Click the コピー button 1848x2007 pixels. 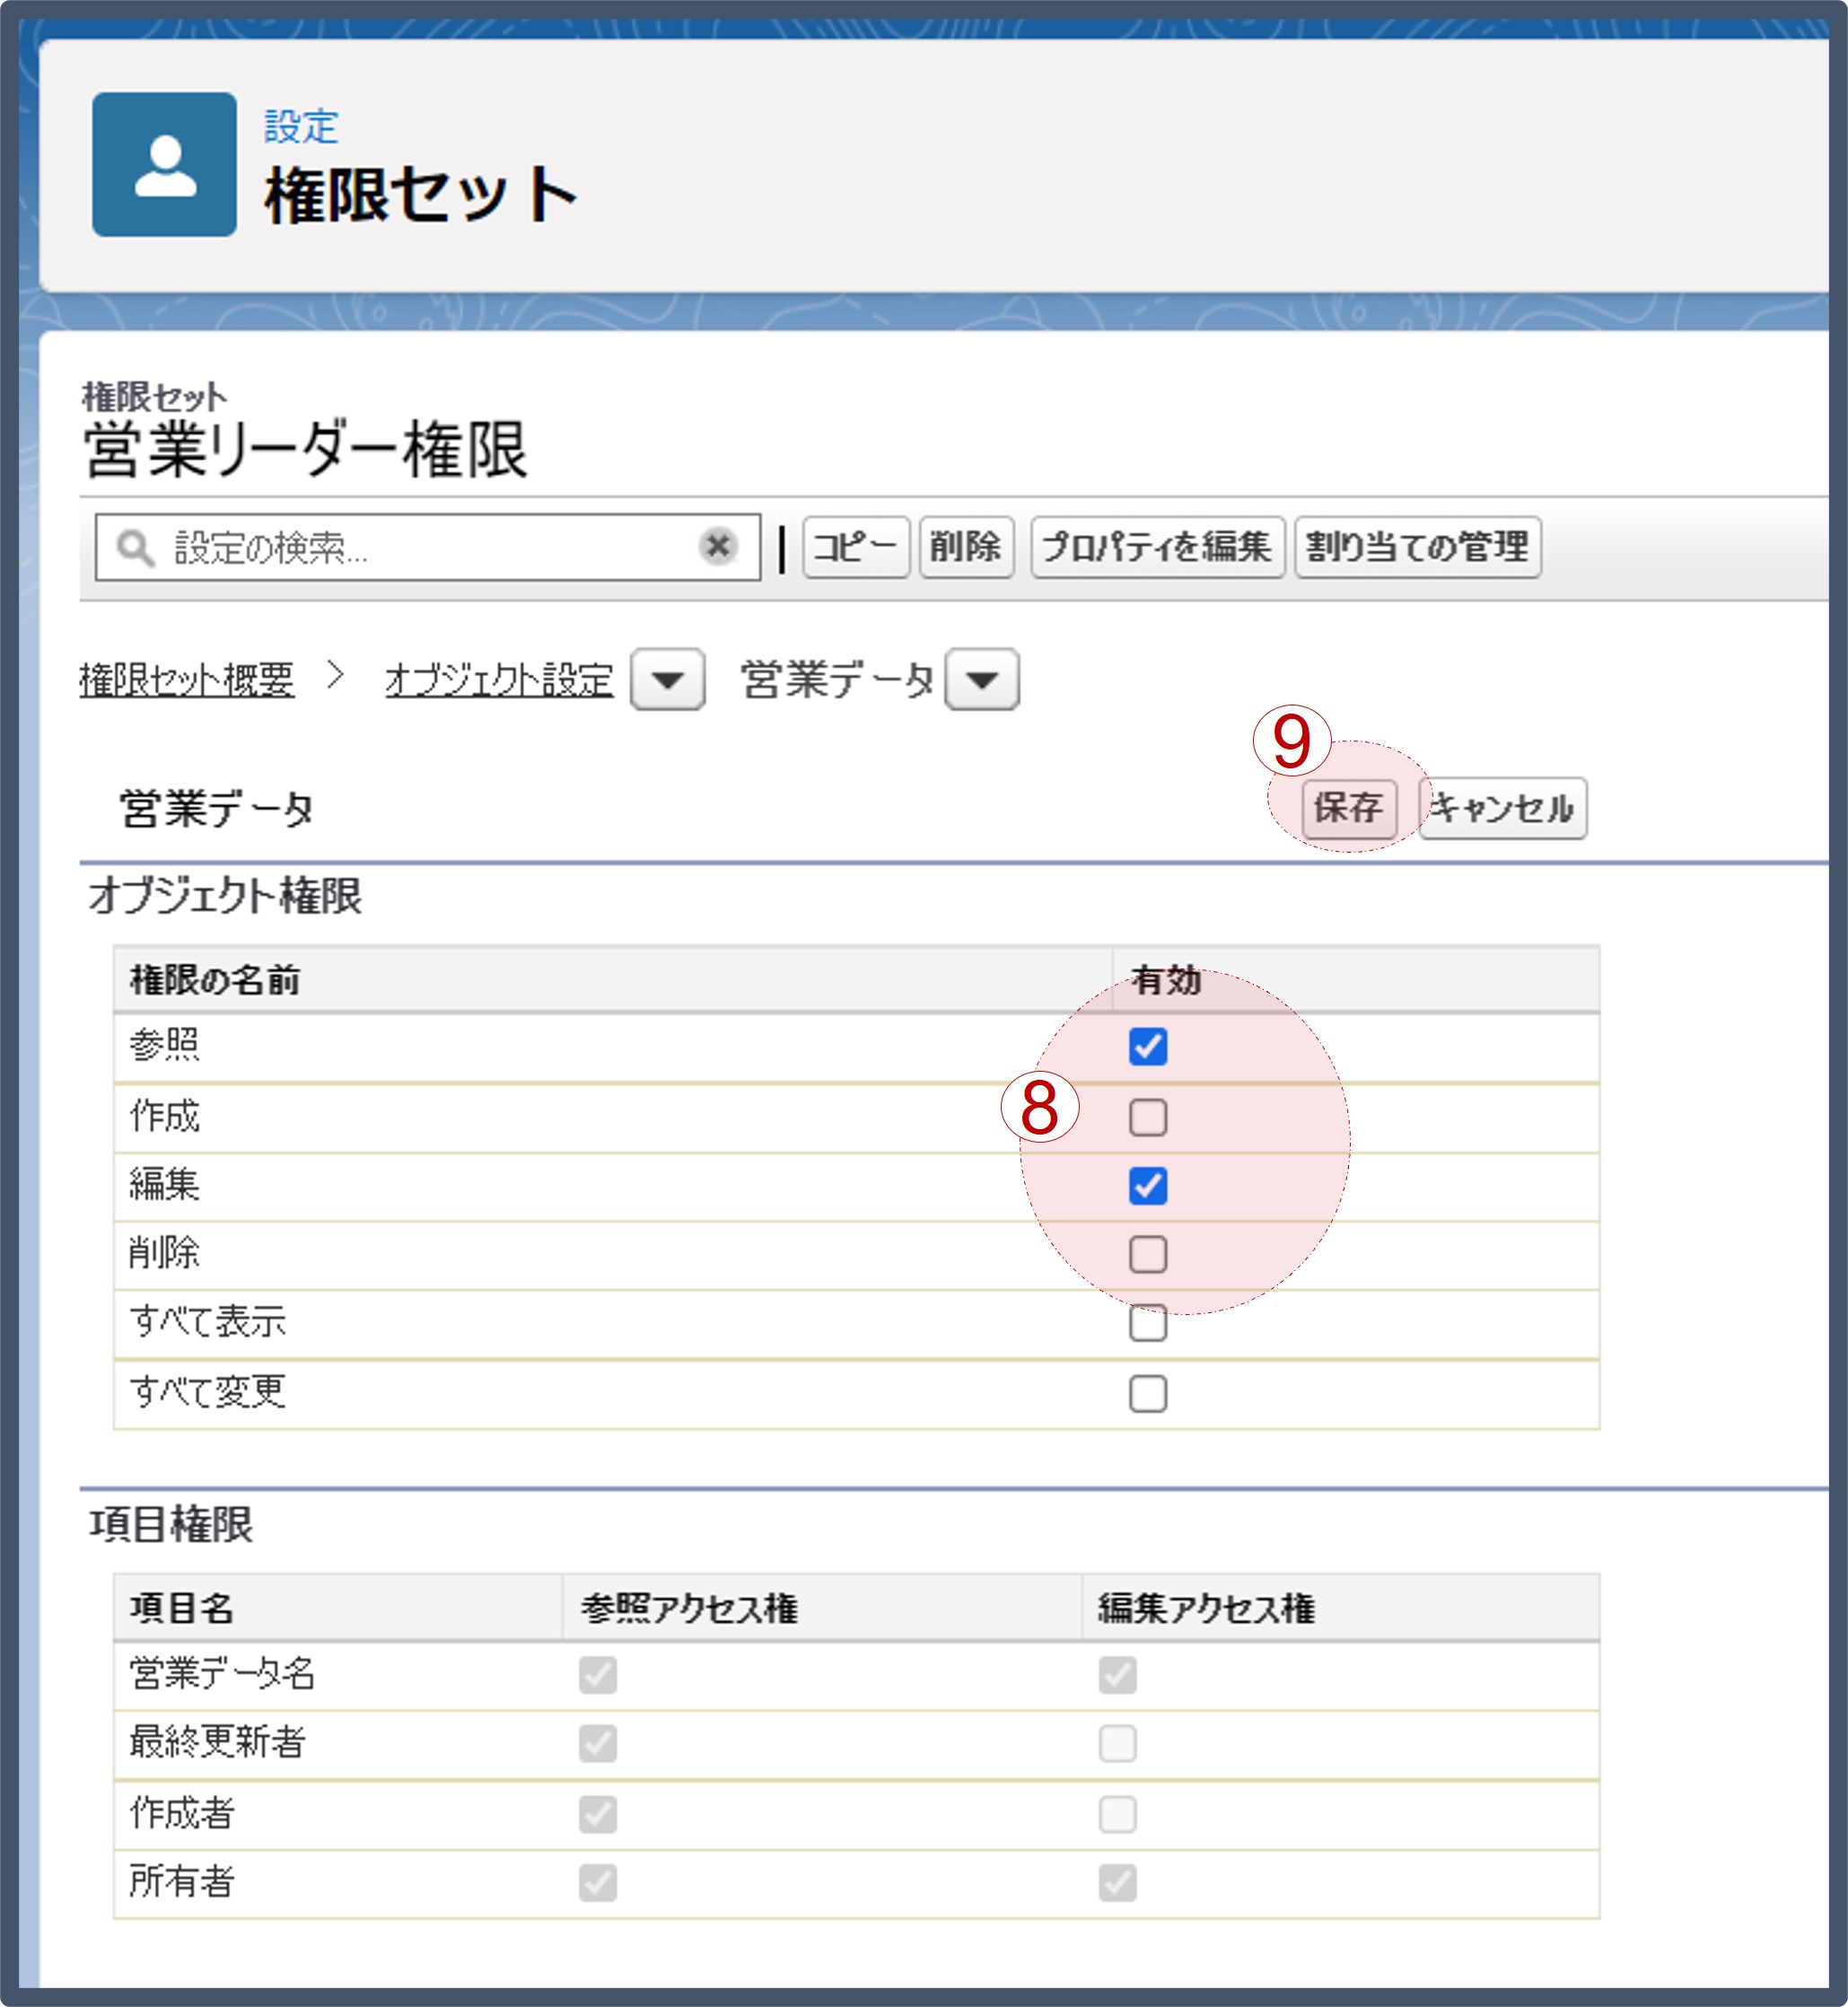(855, 546)
